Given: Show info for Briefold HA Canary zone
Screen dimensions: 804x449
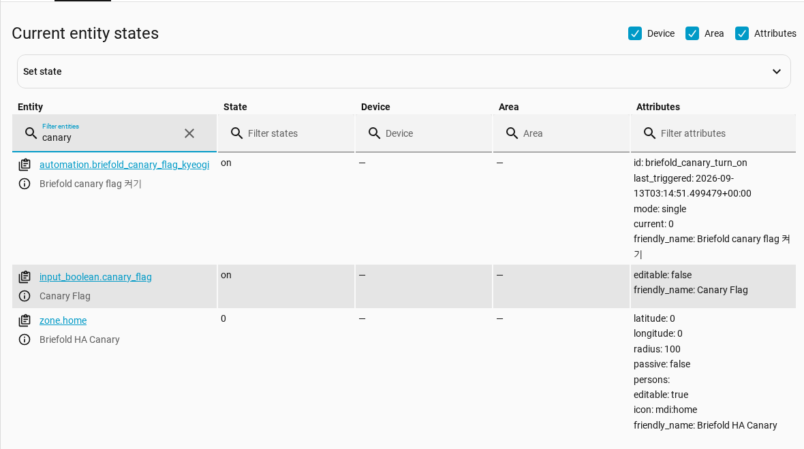Looking at the screenshot, I should [x=24, y=339].
